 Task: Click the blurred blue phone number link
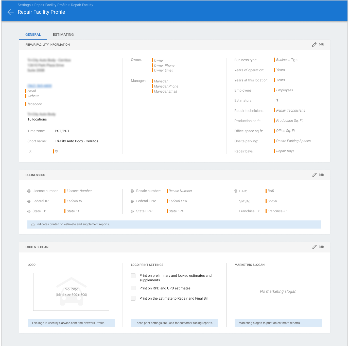coord(40,86)
